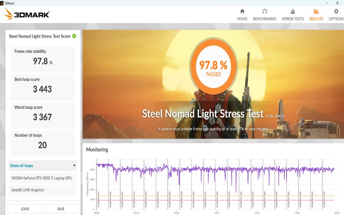Click the Steel Nomad Light Stress Test banner title
The image size is (344, 215).
pyautogui.click(x=203, y=114)
